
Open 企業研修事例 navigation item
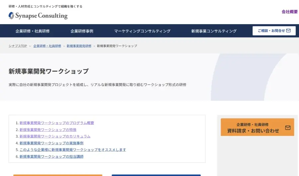point(82,31)
